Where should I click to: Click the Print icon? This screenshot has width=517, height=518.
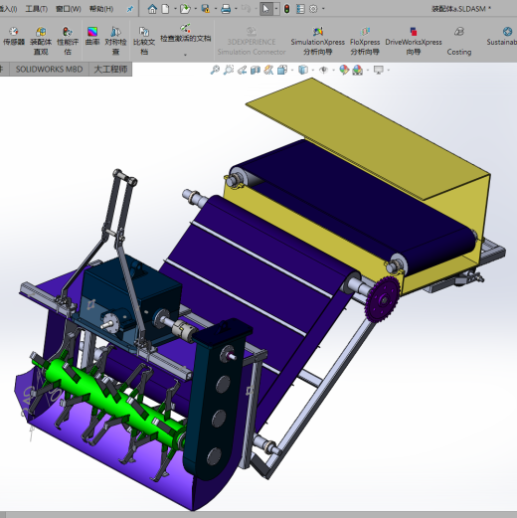pyautogui.click(x=226, y=9)
